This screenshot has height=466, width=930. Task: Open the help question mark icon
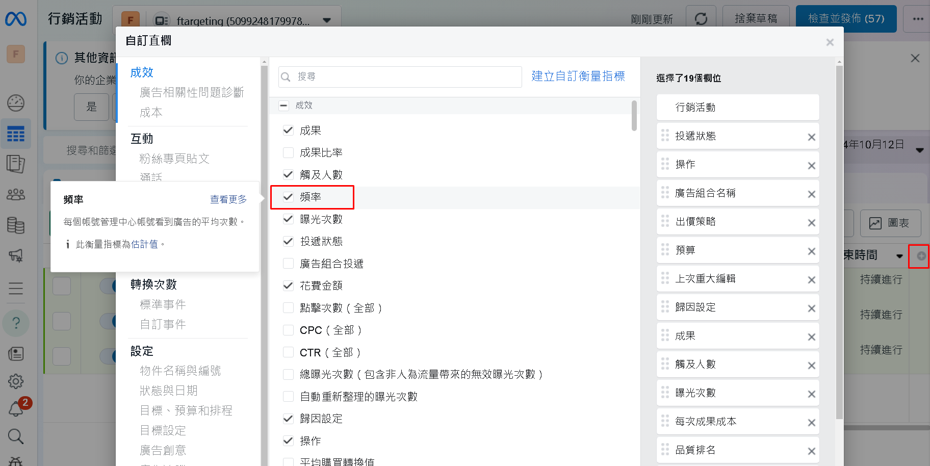pos(16,323)
